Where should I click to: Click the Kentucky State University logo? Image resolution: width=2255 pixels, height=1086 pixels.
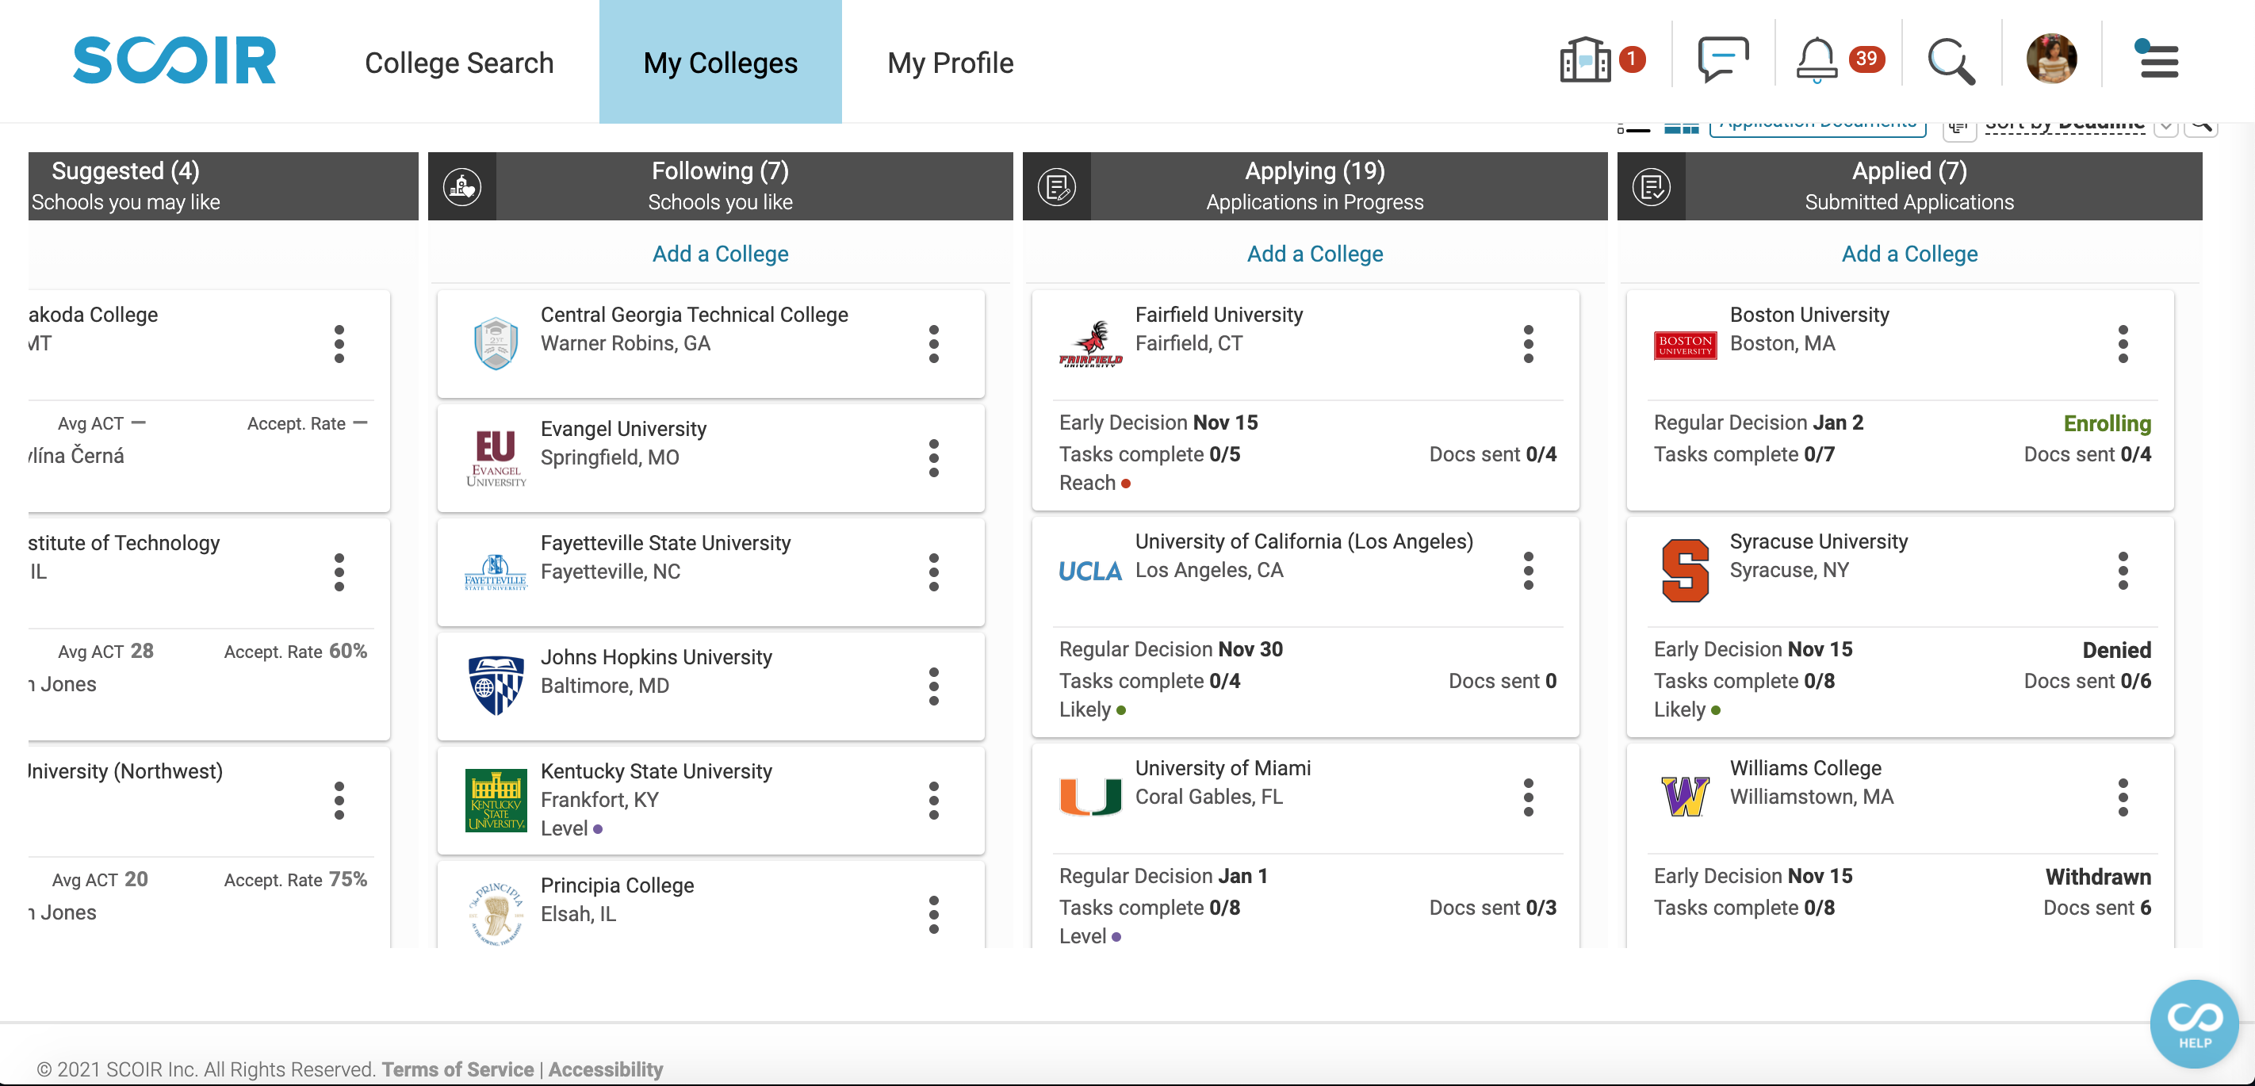click(496, 800)
